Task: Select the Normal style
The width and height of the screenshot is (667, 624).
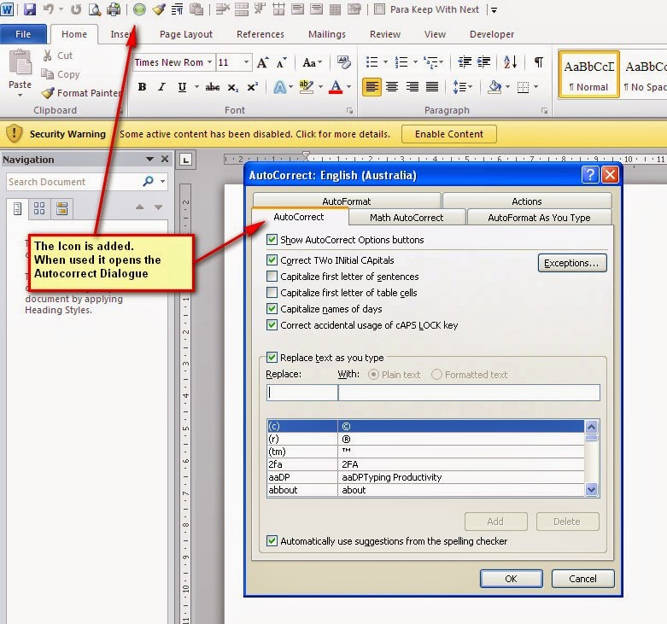Action: [588, 75]
